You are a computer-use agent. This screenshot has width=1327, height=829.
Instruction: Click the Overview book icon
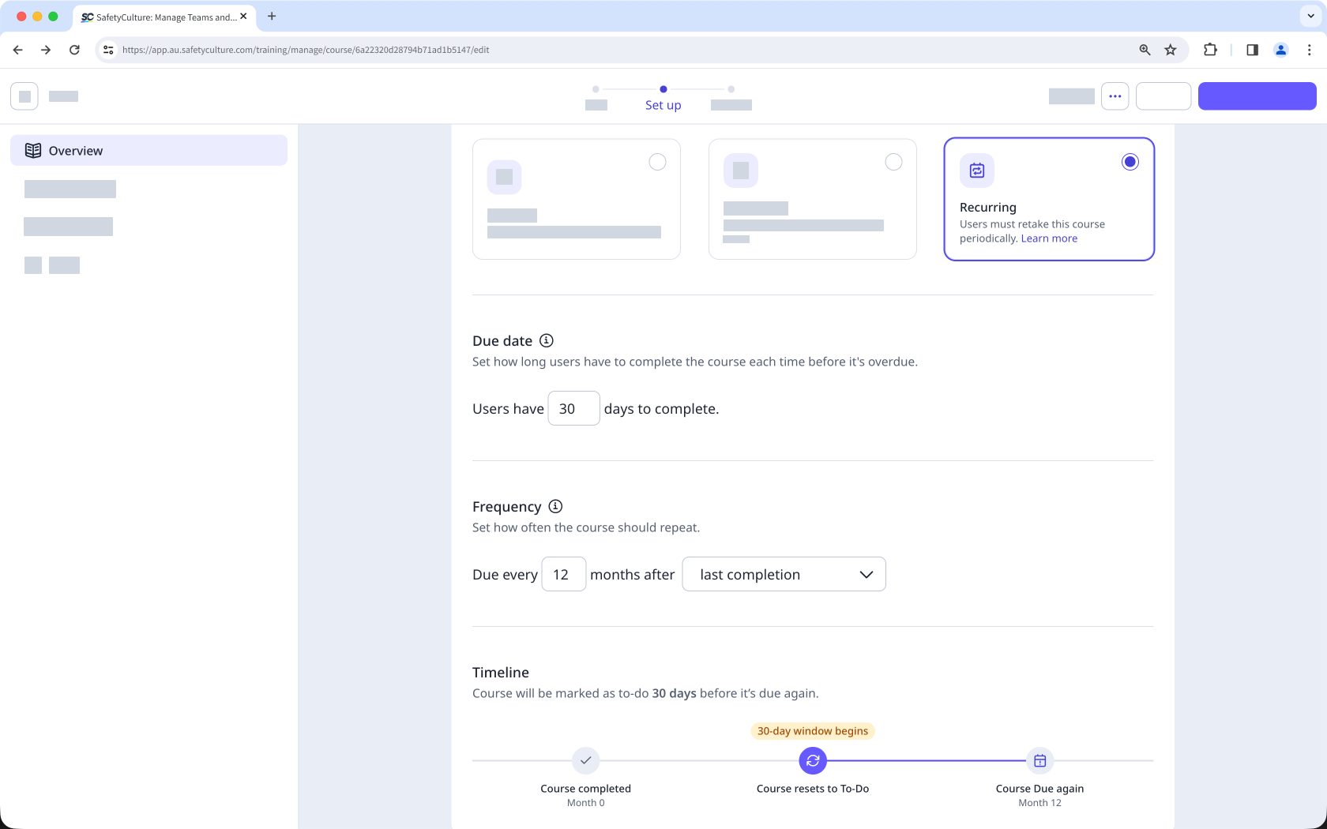click(x=33, y=150)
